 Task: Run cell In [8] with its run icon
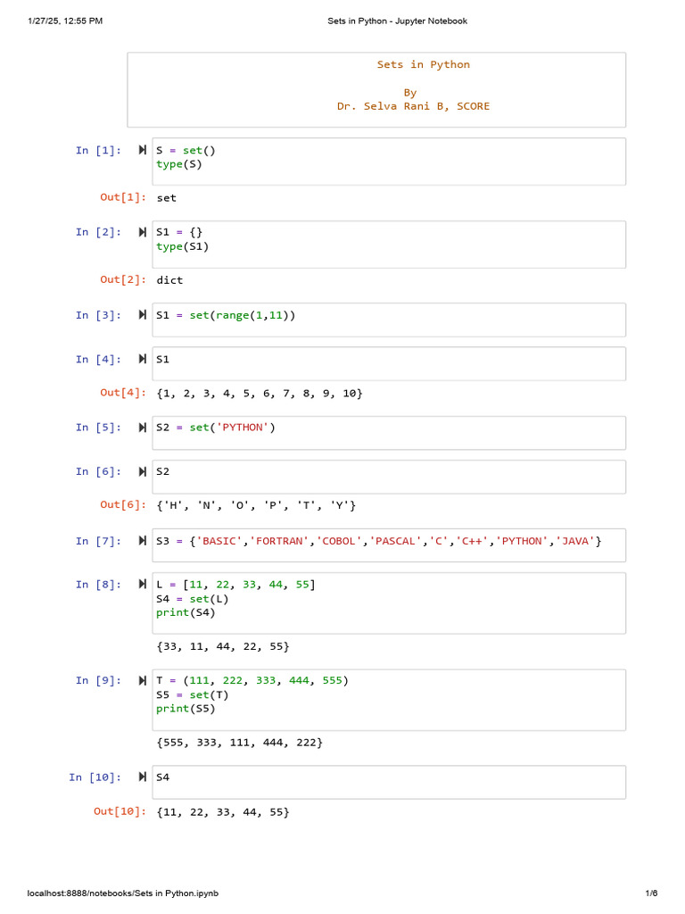[x=142, y=584]
